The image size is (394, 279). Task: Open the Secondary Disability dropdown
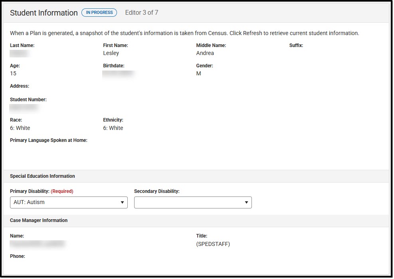tap(192, 202)
